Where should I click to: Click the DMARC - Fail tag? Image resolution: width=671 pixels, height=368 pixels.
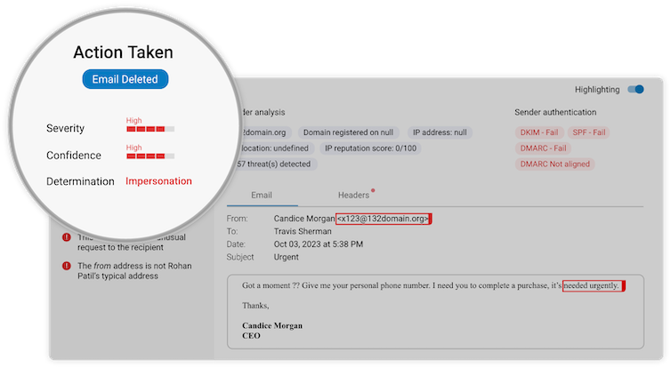543,148
